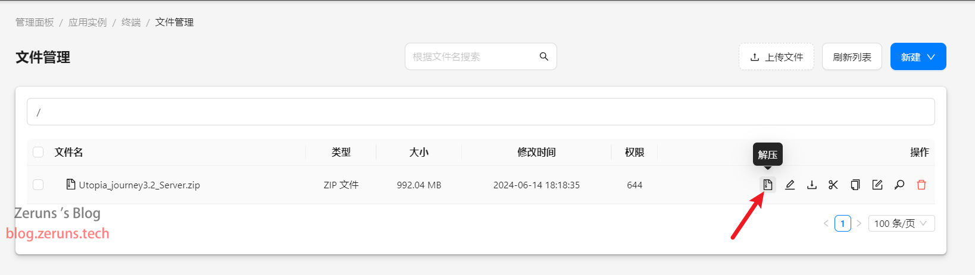The width and height of the screenshot is (975, 275).
Task: Tick the select-all checkbox in table header
Action: tap(38, 152)
